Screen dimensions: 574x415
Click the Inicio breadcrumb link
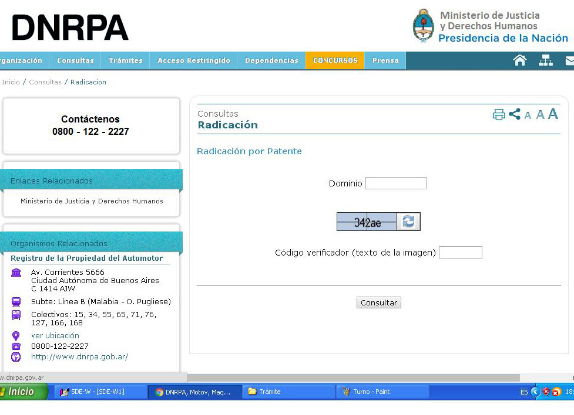[11, 82]
